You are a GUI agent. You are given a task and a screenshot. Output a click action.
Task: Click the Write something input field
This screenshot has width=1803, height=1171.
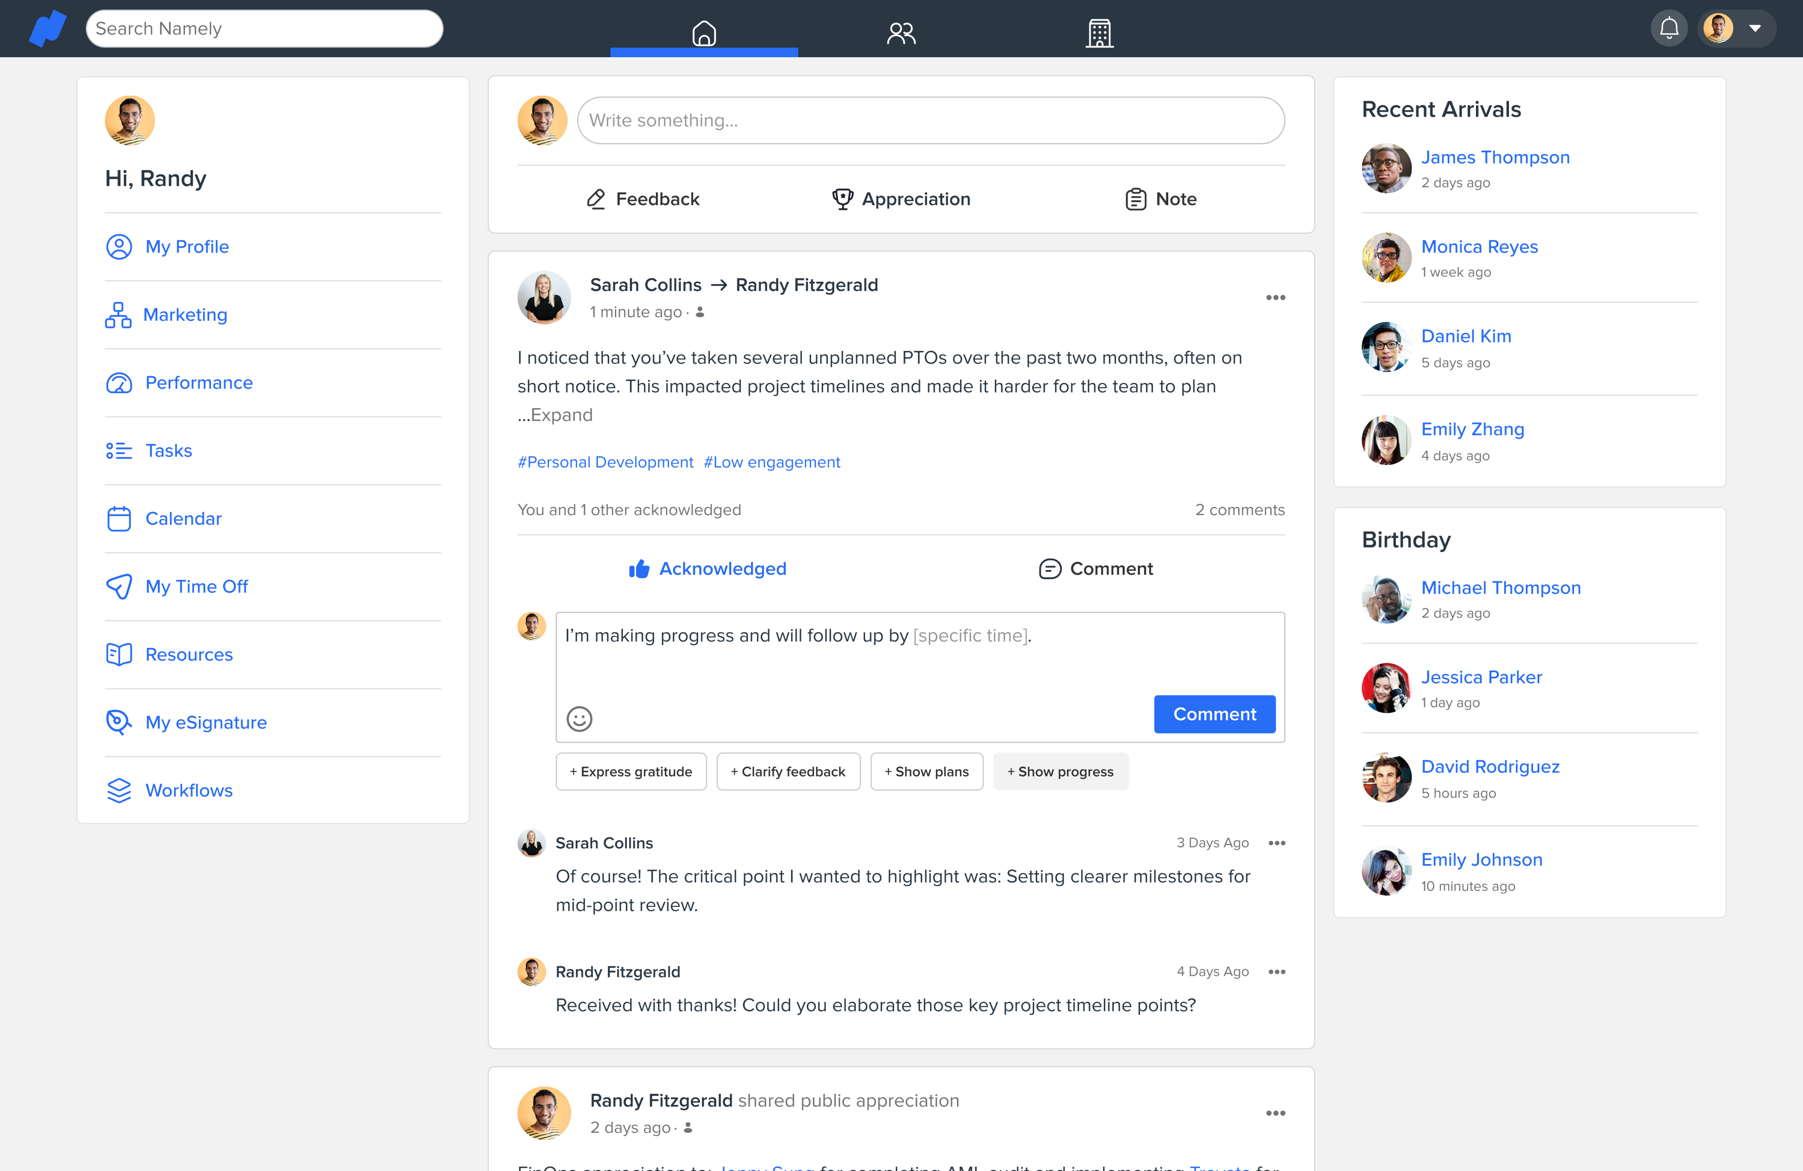tap(930, 121)
